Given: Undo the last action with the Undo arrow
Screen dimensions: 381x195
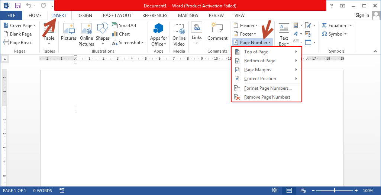Looking at the screenshot, I should (x=29, y=6).
